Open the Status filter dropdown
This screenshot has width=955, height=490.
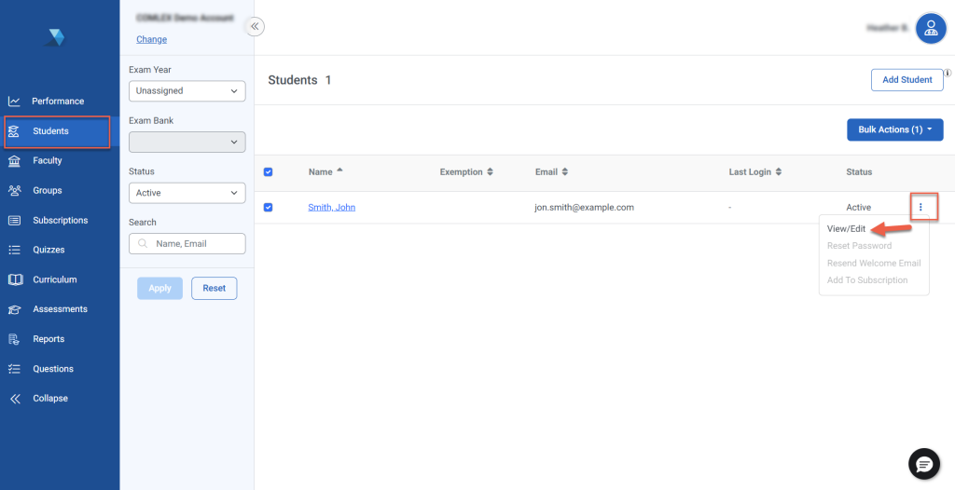tap(187, 193)
